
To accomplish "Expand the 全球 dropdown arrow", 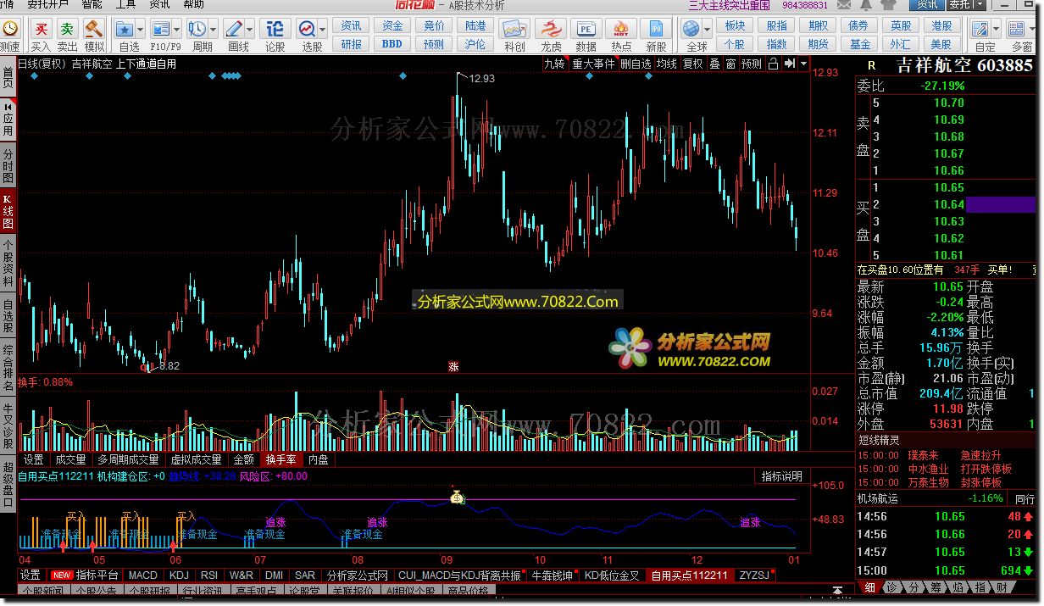I will pos(708,30).
